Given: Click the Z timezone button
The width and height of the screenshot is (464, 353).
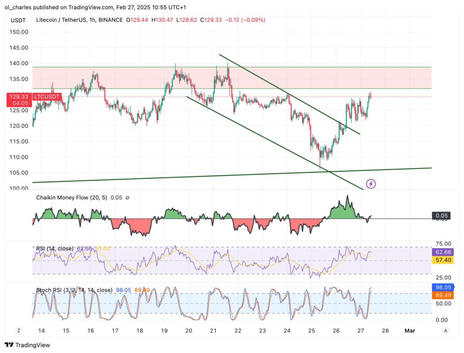Looking at the screenshot, I should [19, 330].
